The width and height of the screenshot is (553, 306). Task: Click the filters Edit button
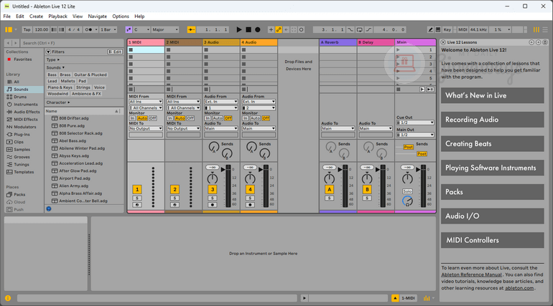pyautogui.click(x=115, y=52)
